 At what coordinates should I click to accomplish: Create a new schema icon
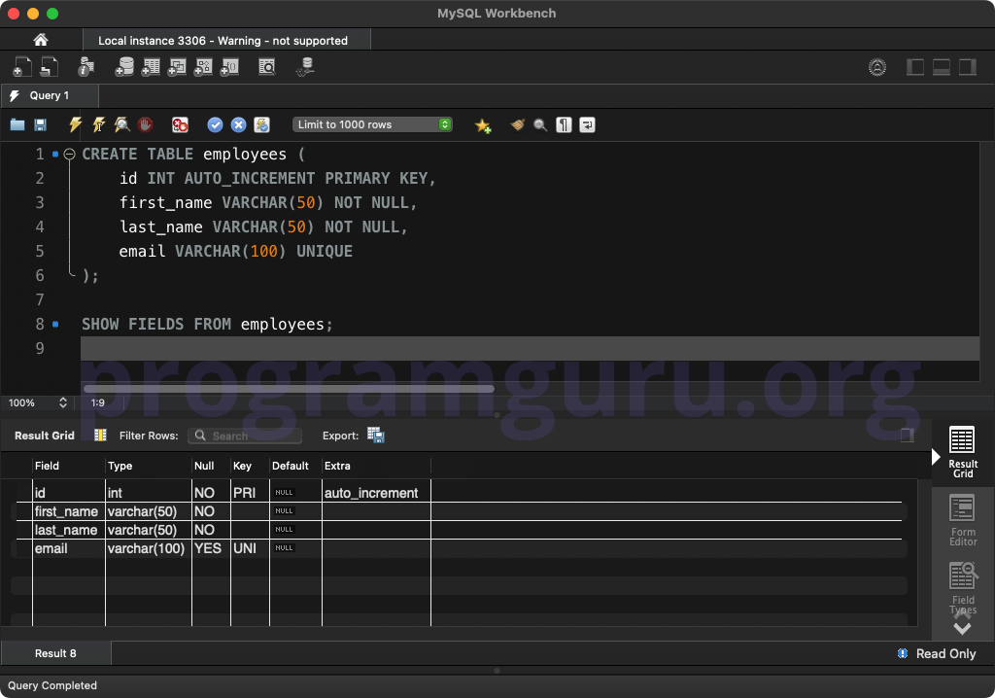click(124, 67)
